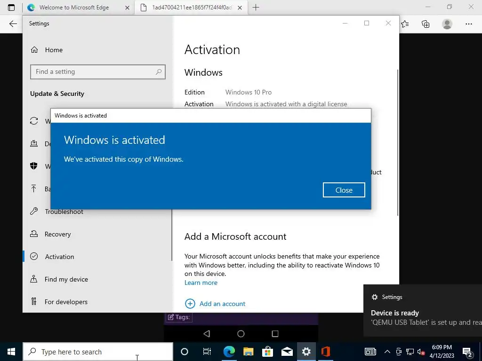Open Edge Collections icon
Viewport: 482px width, 361px height.
coord(426,24)
